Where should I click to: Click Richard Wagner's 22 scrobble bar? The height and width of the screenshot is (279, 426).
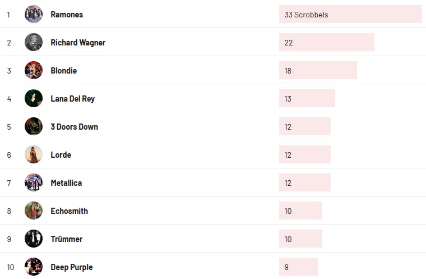[326, 43]
